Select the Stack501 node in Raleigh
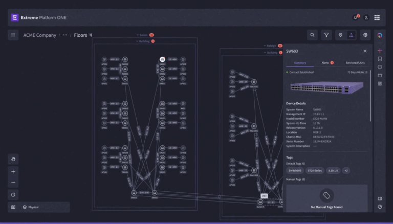The height and width of the screenshot is (224, 393). point(254,82)
